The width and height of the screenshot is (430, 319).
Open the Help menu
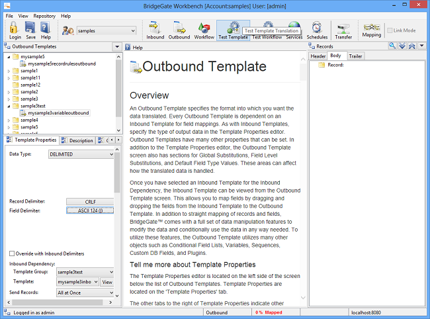[65, 16]
